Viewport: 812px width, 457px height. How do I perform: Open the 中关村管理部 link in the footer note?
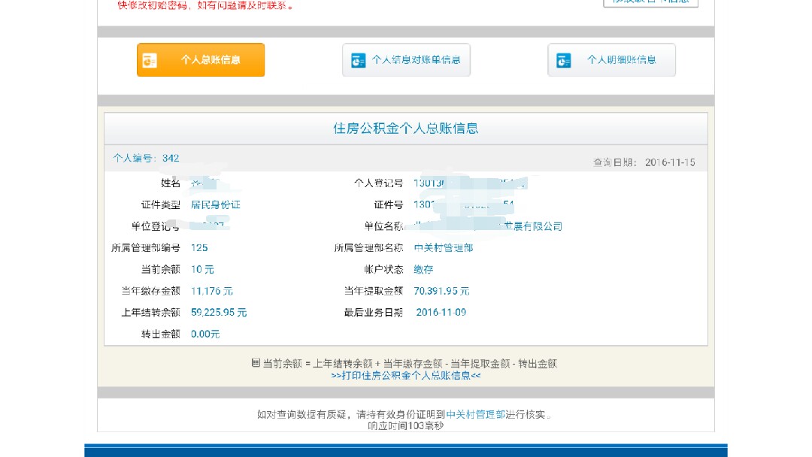[475, 414]
